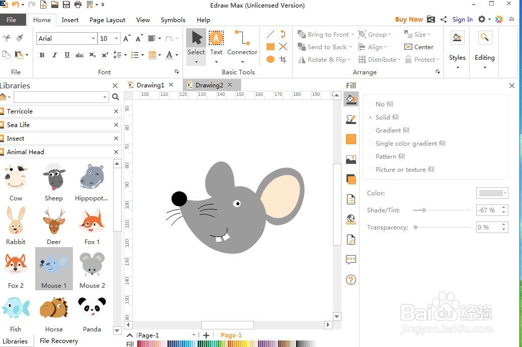Switch to the Drawing1 document tab
522x347 pixels.
click(150, 85)
